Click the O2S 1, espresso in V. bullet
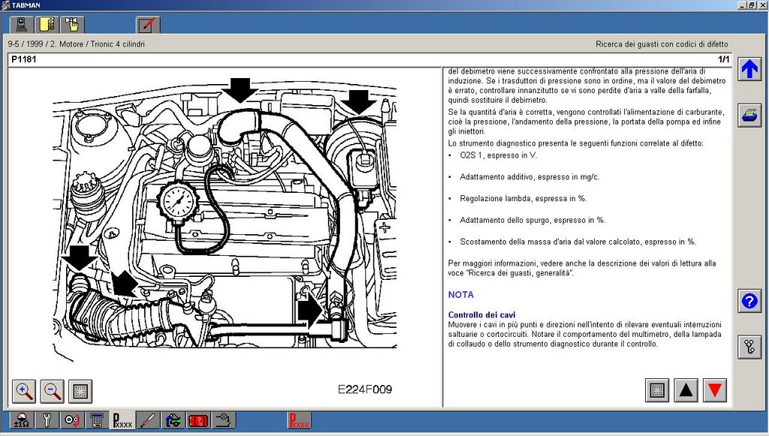The height and width of the screenshot is (436, 769). point(499,155)
